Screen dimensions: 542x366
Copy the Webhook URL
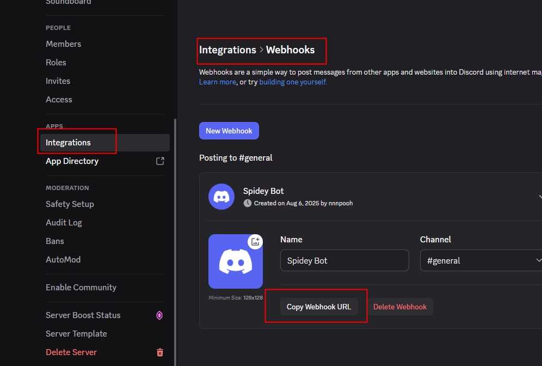tap(319, 307)
